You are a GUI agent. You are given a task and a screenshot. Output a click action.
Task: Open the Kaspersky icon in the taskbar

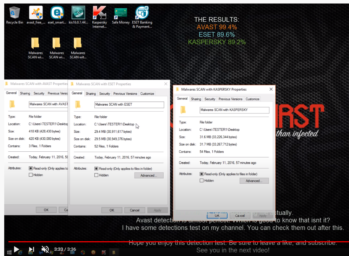pos(104,252)
